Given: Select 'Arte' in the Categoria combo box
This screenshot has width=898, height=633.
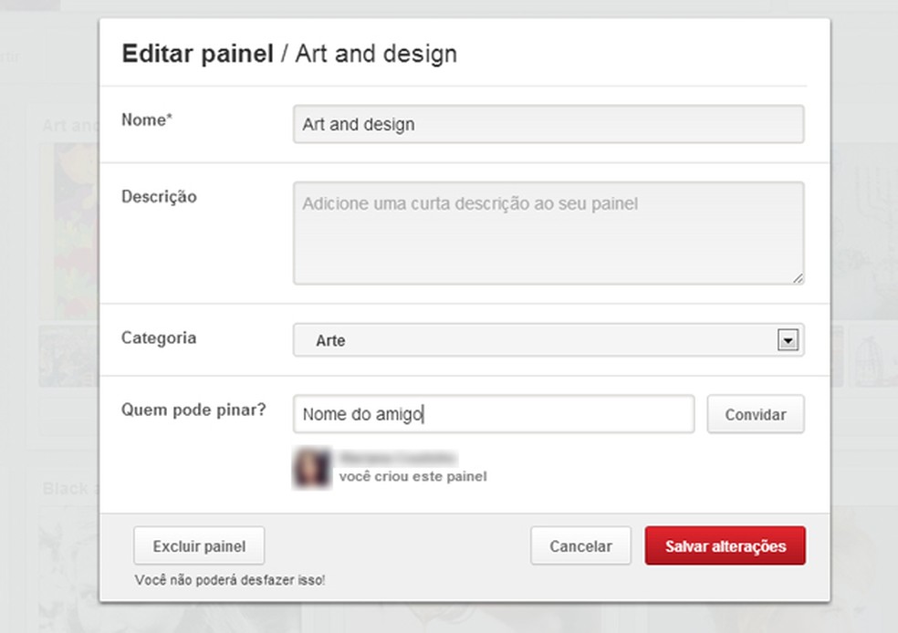Looking at the screenshot, I should click(x=548, y=339).
